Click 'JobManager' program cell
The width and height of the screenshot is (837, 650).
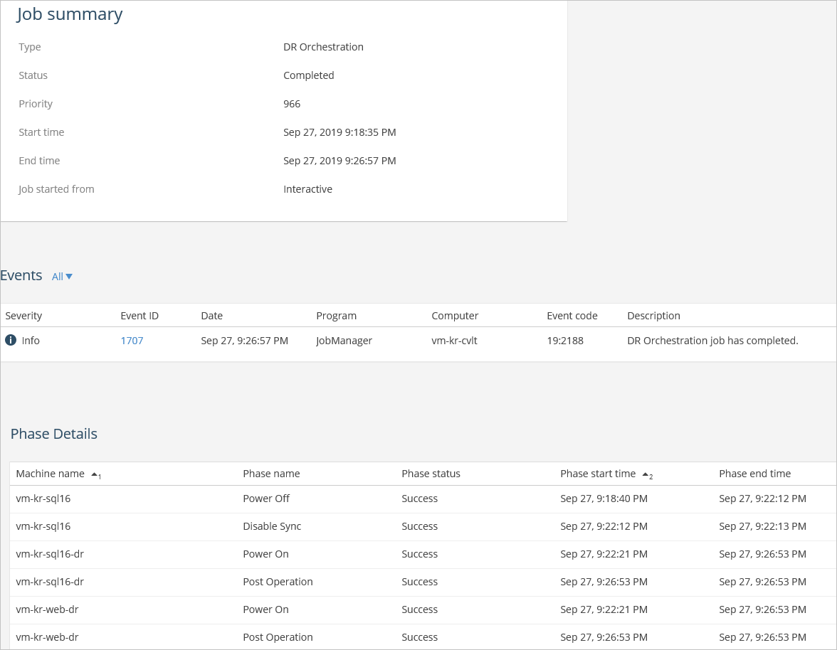pos(344,341)
